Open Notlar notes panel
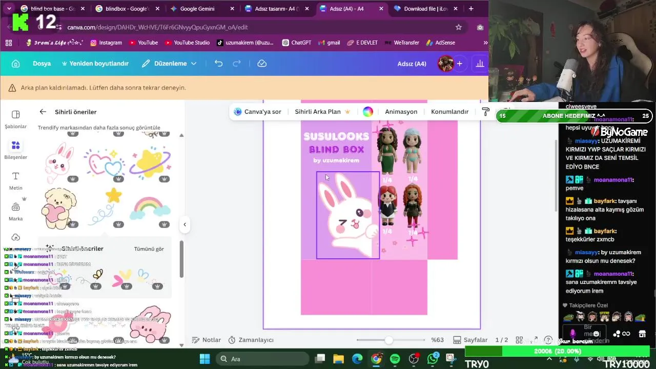The width and height of the screenshot is (656, 369). click(x=206, y=340)
